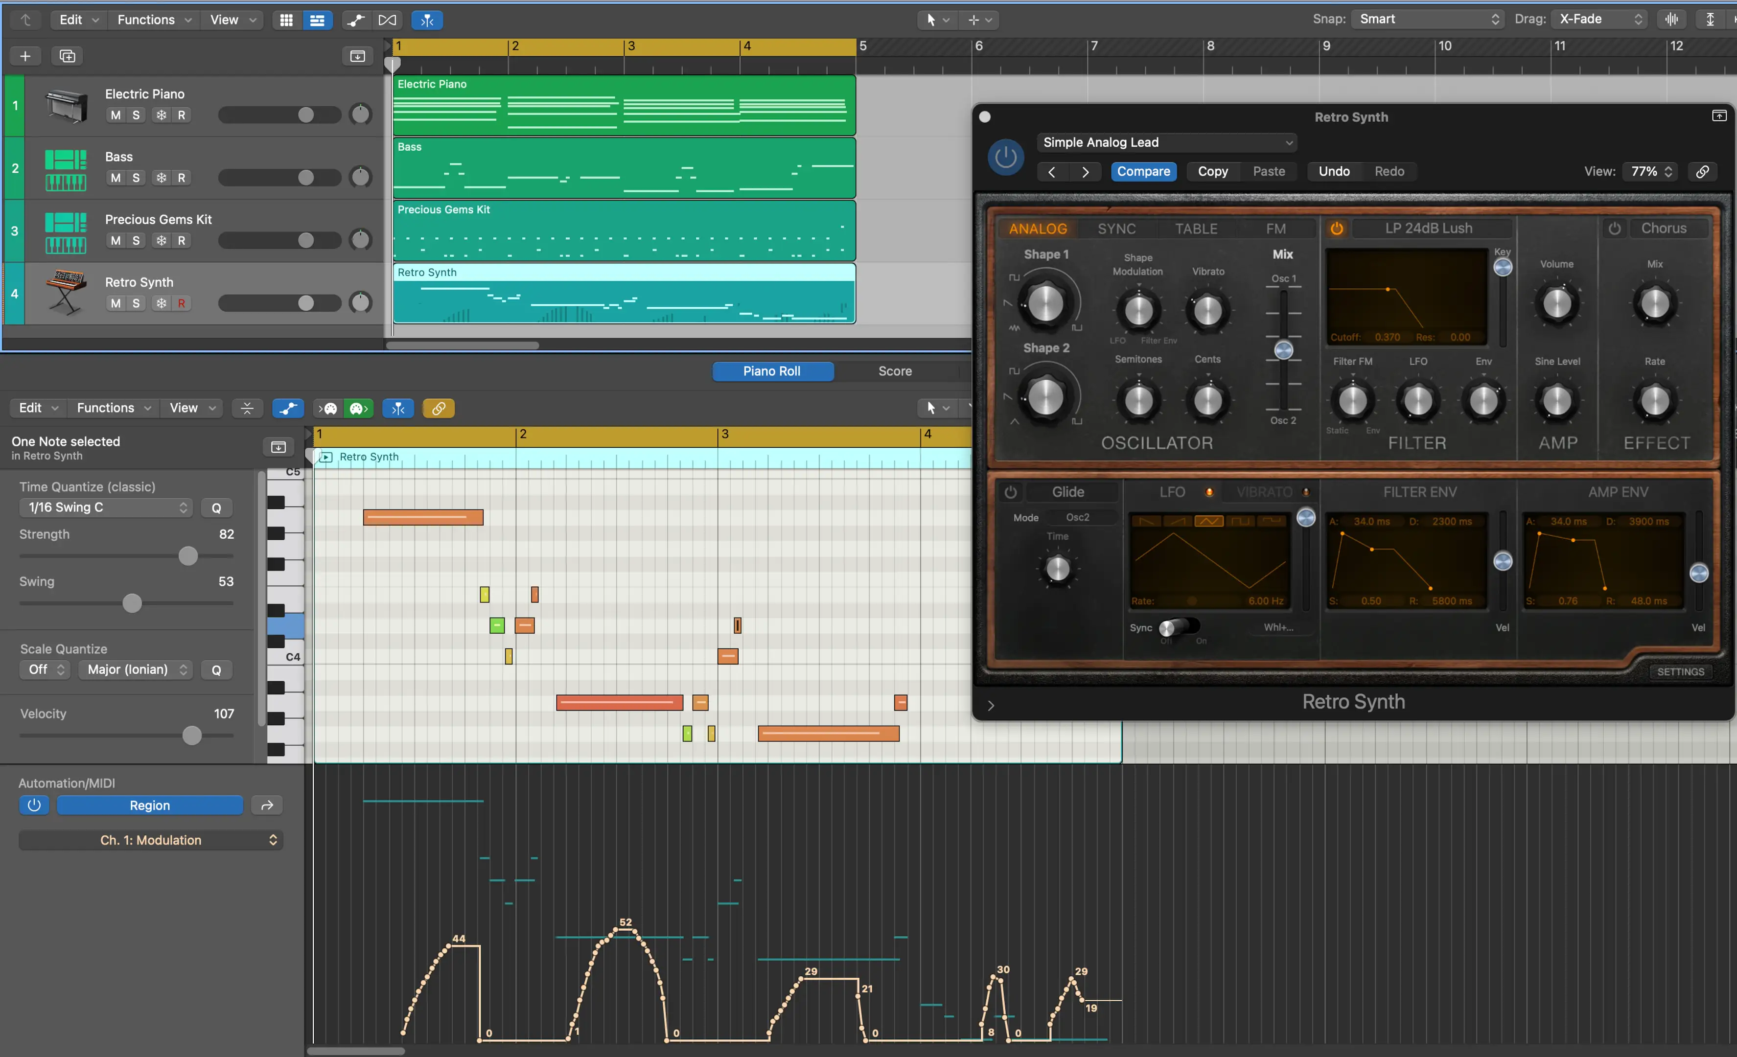Switch to the Score tab
The height and width of the screenshot is (1057, 1737).
[895, 371]
